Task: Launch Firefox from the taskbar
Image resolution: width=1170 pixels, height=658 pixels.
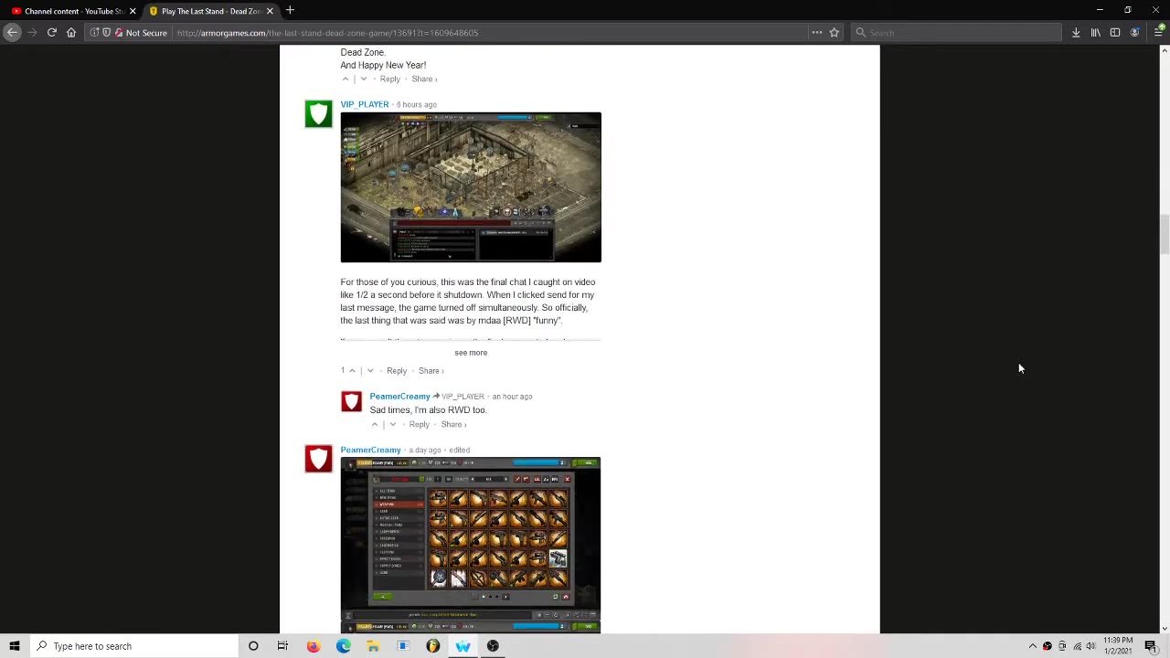Action: [x=314, y=646]
